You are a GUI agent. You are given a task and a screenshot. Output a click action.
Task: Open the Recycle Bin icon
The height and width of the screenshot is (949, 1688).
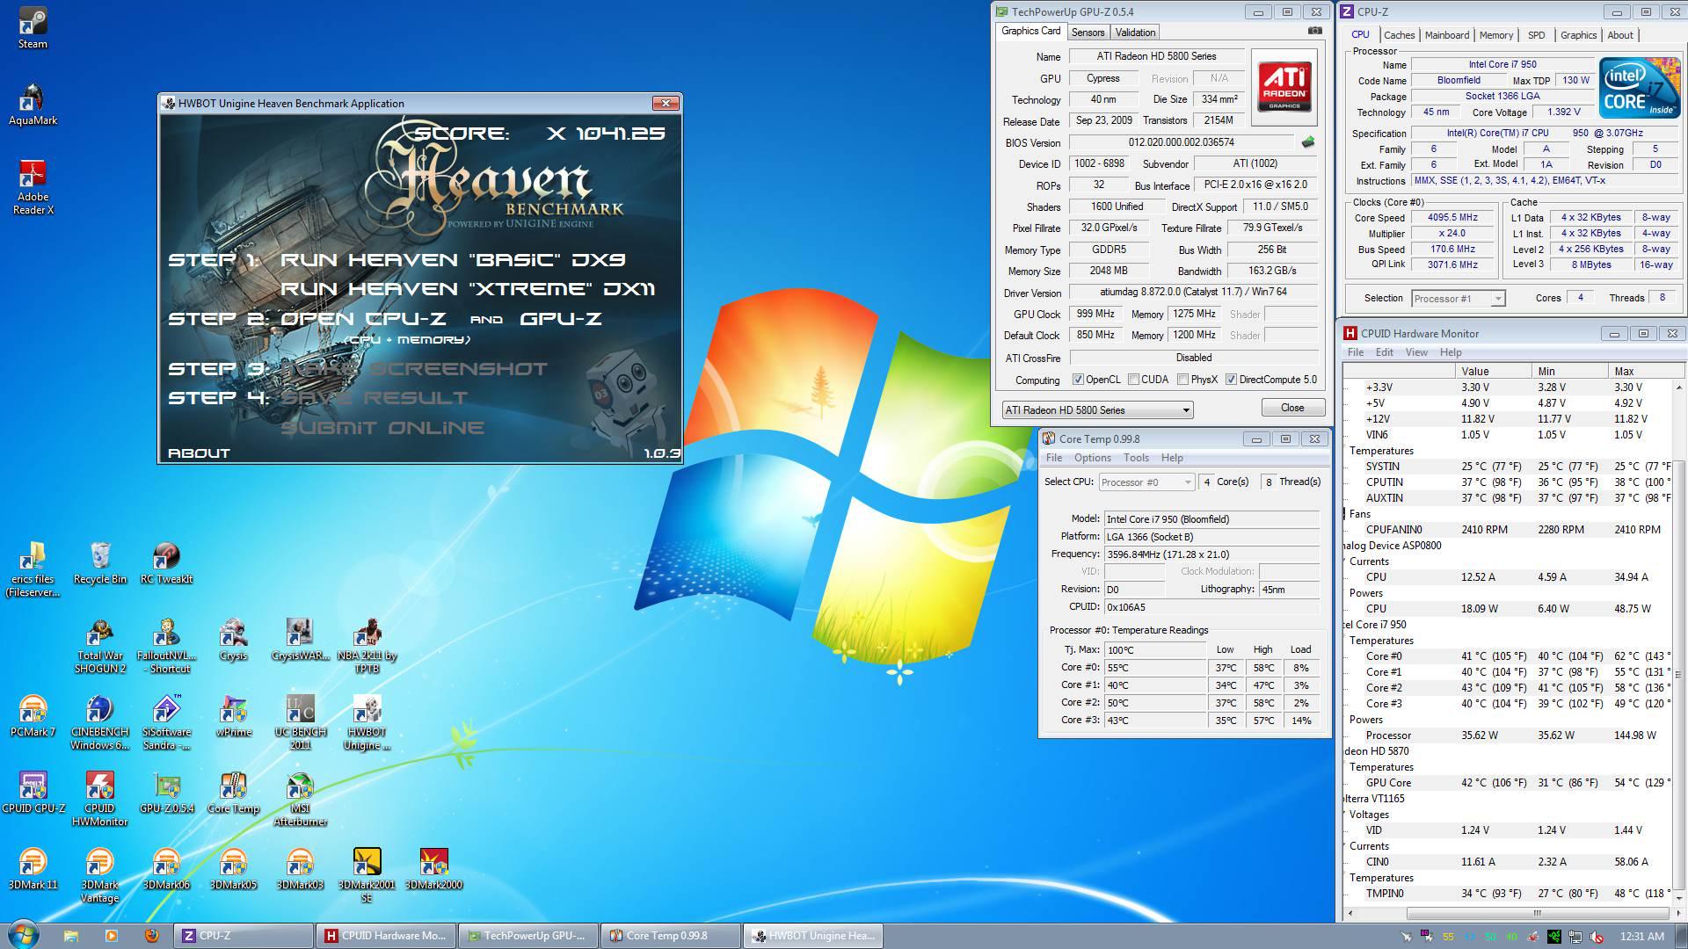99,562
